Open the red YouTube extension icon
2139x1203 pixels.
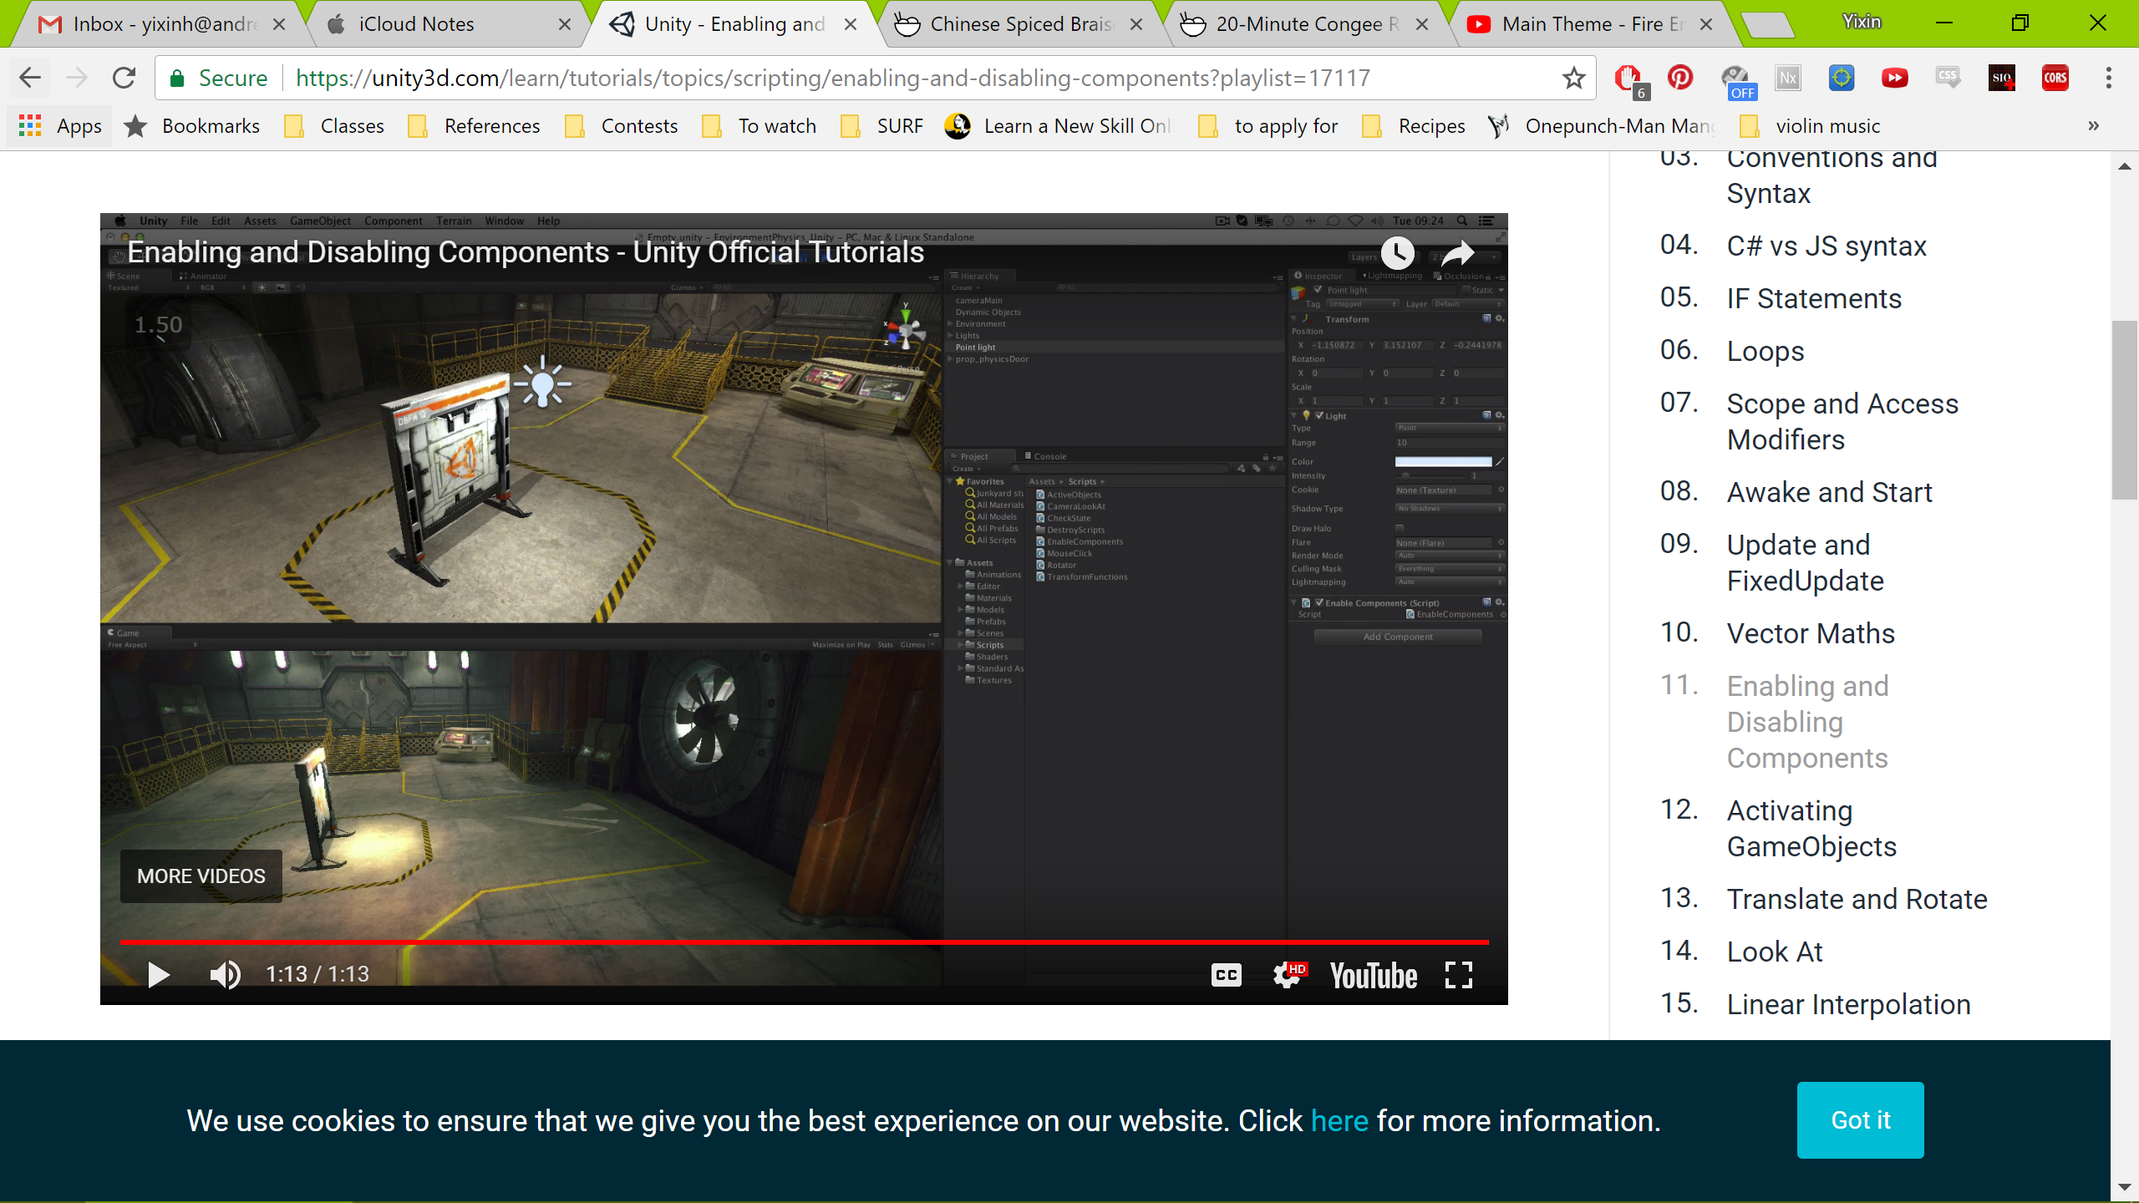click(1894, 78)
